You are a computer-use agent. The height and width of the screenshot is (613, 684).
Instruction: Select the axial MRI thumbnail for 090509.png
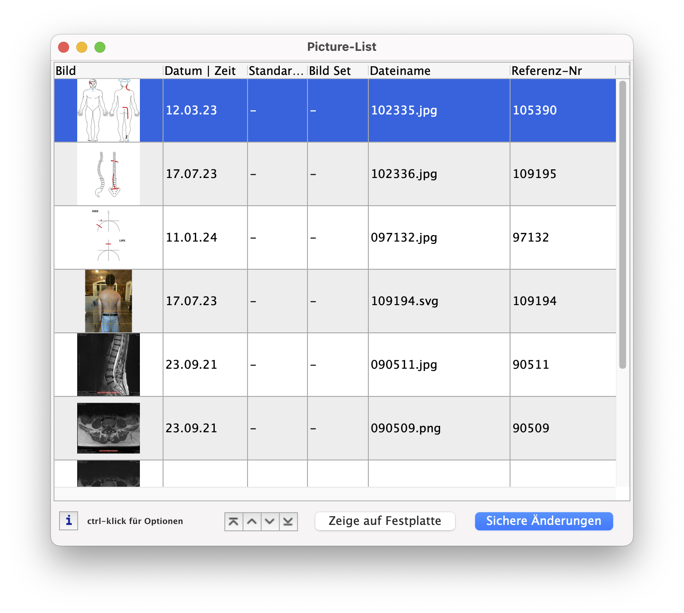109,428
